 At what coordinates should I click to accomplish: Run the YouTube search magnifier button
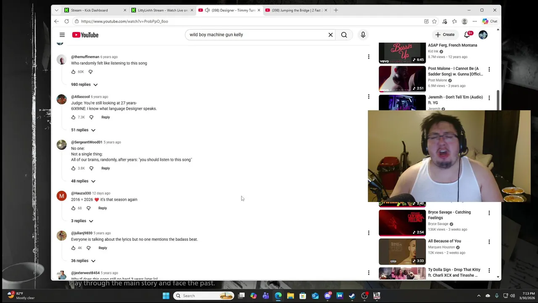pos(344,35)
